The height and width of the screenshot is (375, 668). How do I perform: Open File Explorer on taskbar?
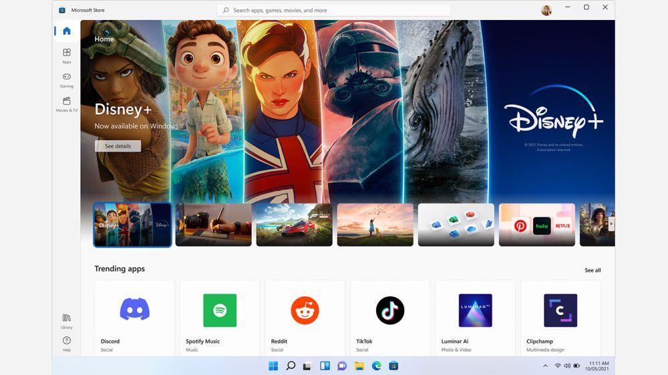tap(359, 366)
